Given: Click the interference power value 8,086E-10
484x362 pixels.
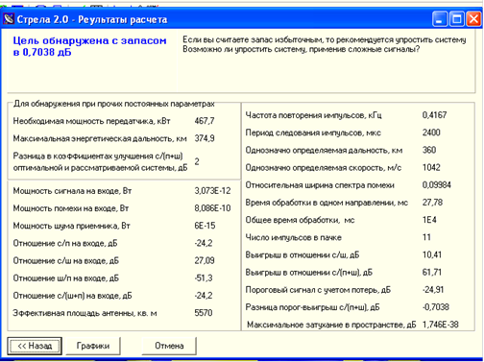Looking at the screenshot, I should pos(212,208).
